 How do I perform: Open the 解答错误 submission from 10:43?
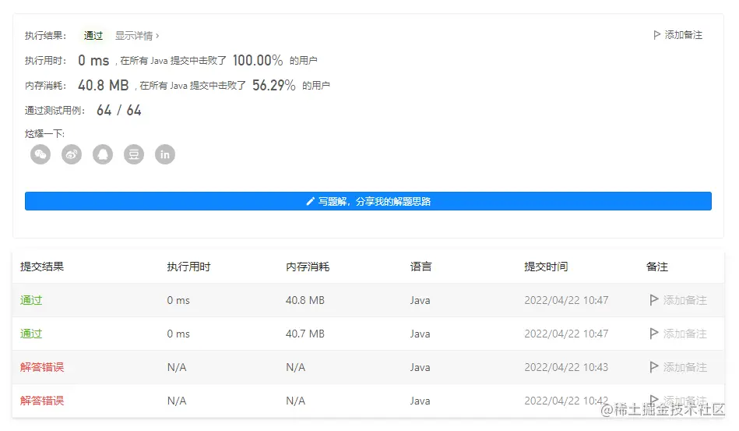(x=42, y=367)
